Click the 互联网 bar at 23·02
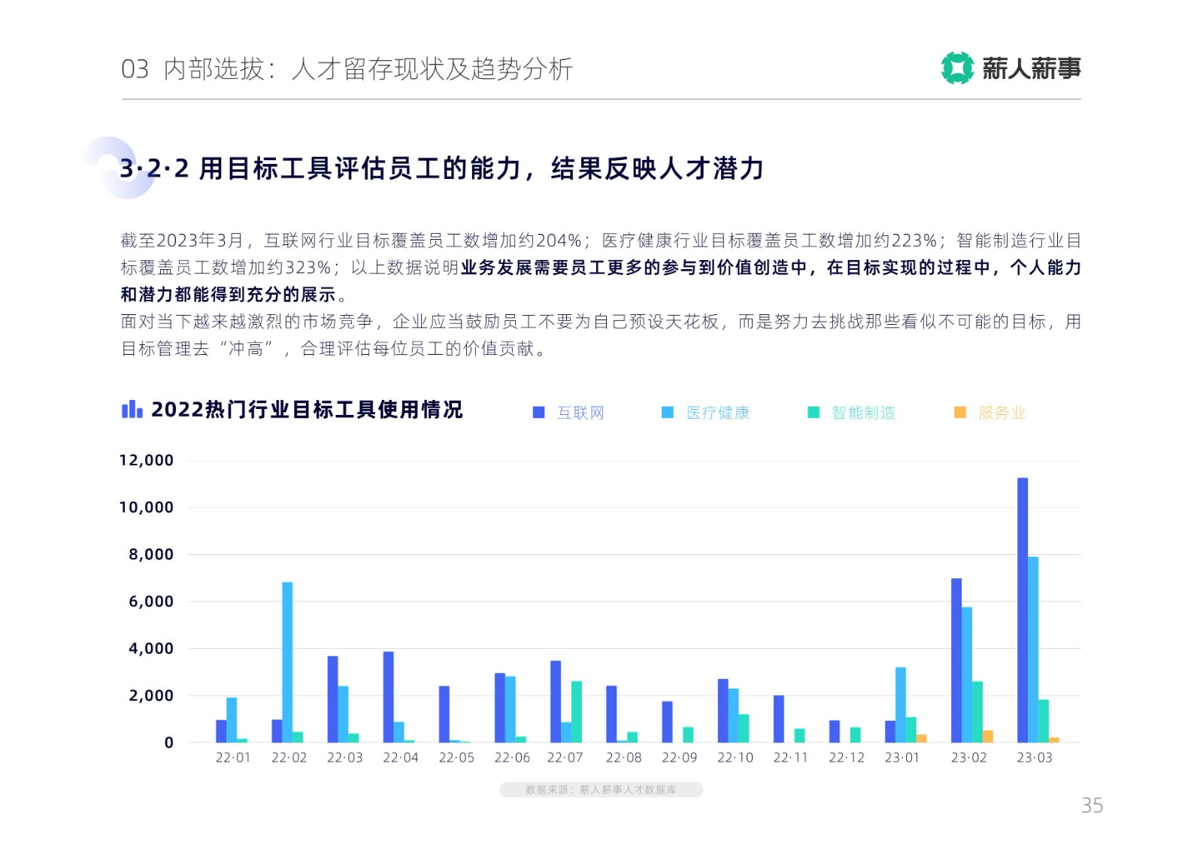The width and height of the screenshot is (1203, 854). coord(956,661)
